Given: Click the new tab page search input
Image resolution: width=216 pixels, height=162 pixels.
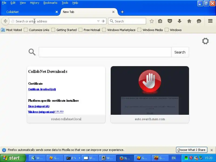Looking at the screenshot, I should 105,52.
